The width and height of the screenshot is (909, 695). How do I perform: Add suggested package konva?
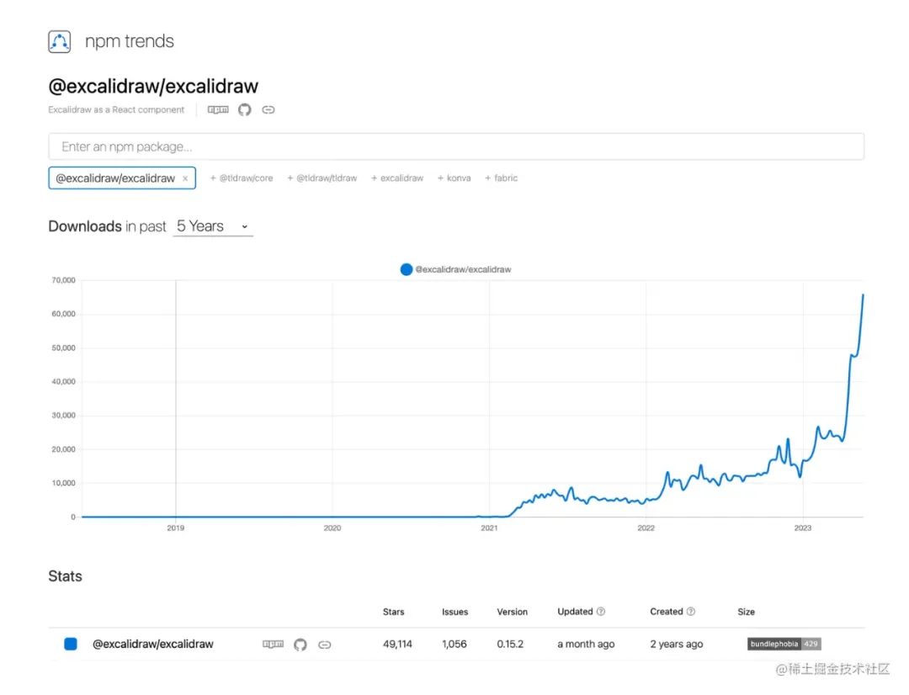(x=454, y=178)
